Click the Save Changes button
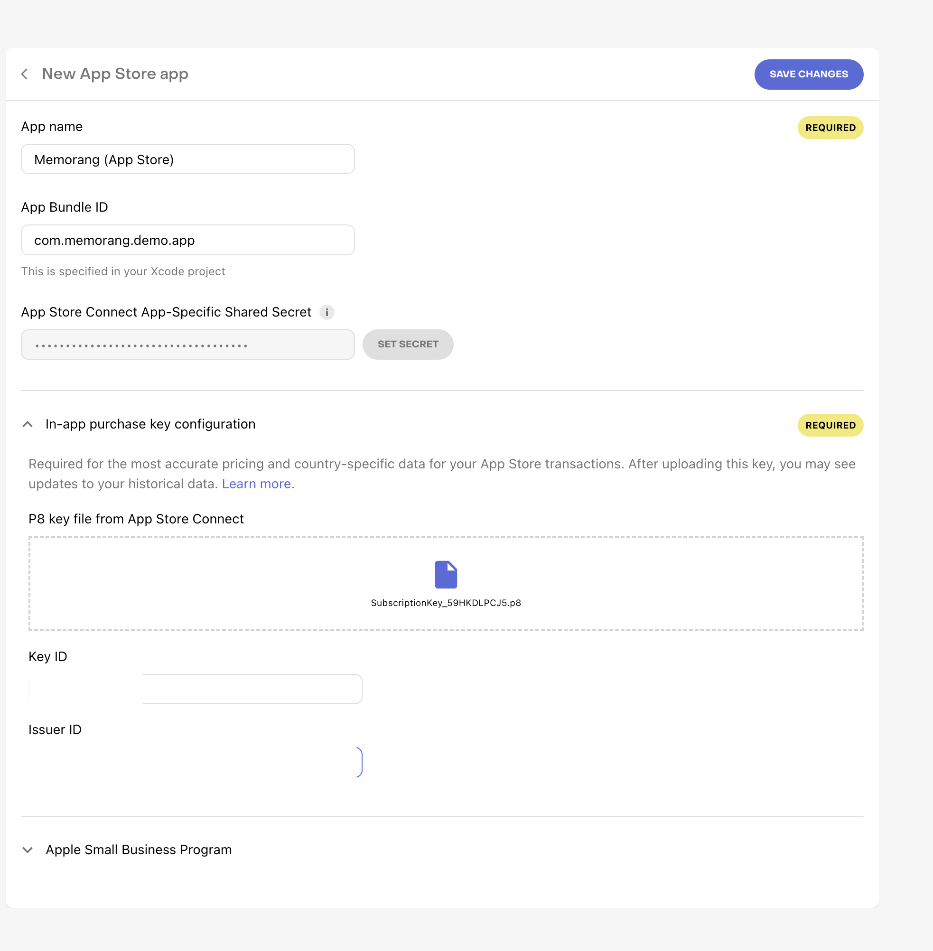This screenshot has height=951, width=933. coord(808,75)
